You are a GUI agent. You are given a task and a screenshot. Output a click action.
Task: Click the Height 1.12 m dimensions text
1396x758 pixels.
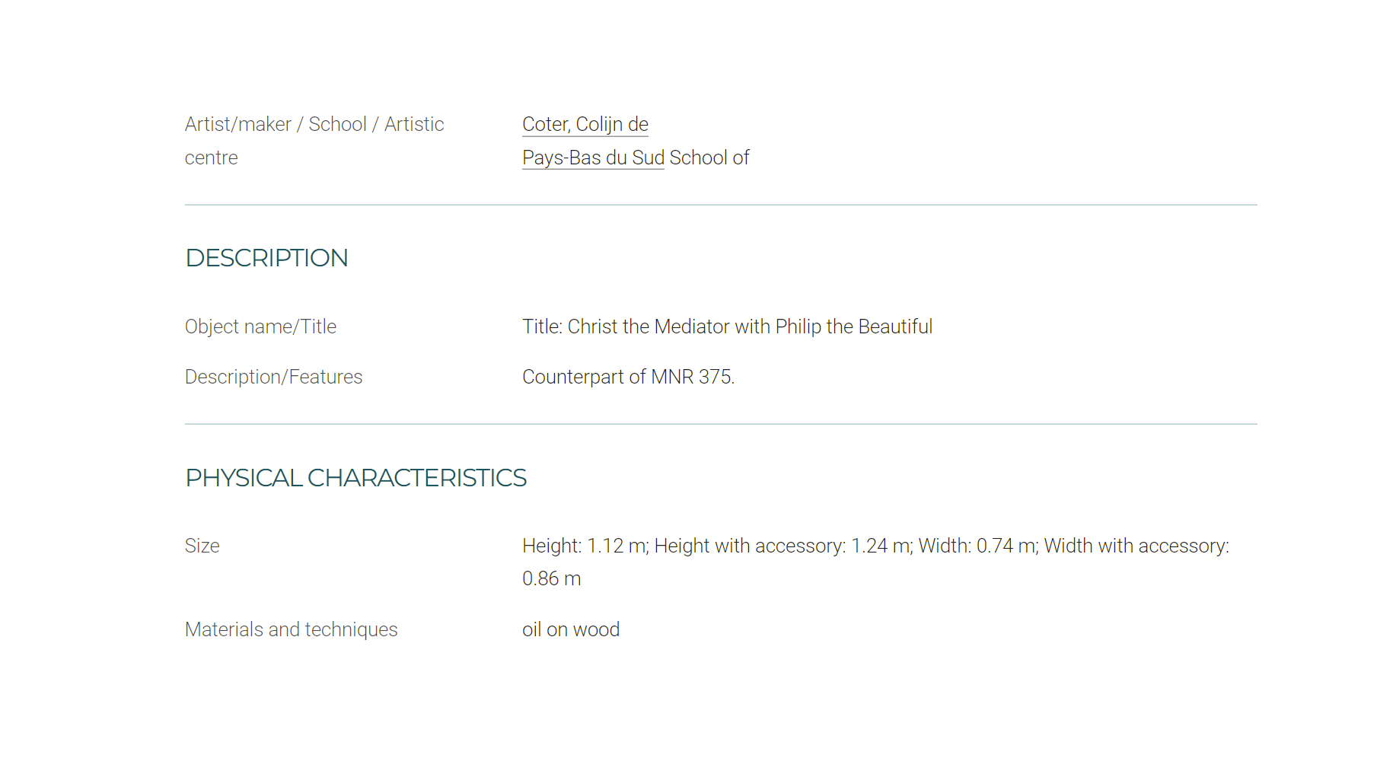click(x=585, y=546)
